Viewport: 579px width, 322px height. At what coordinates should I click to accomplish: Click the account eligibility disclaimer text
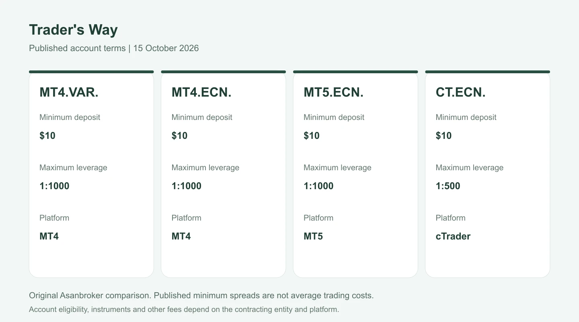tap(184, 310)
